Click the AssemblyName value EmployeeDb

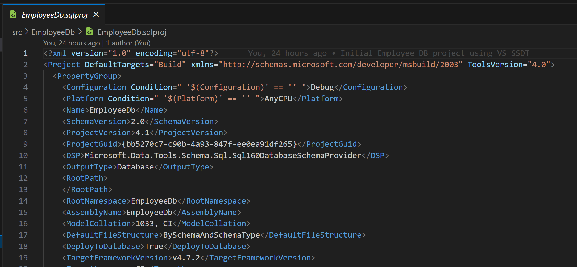tap(150, 212)
